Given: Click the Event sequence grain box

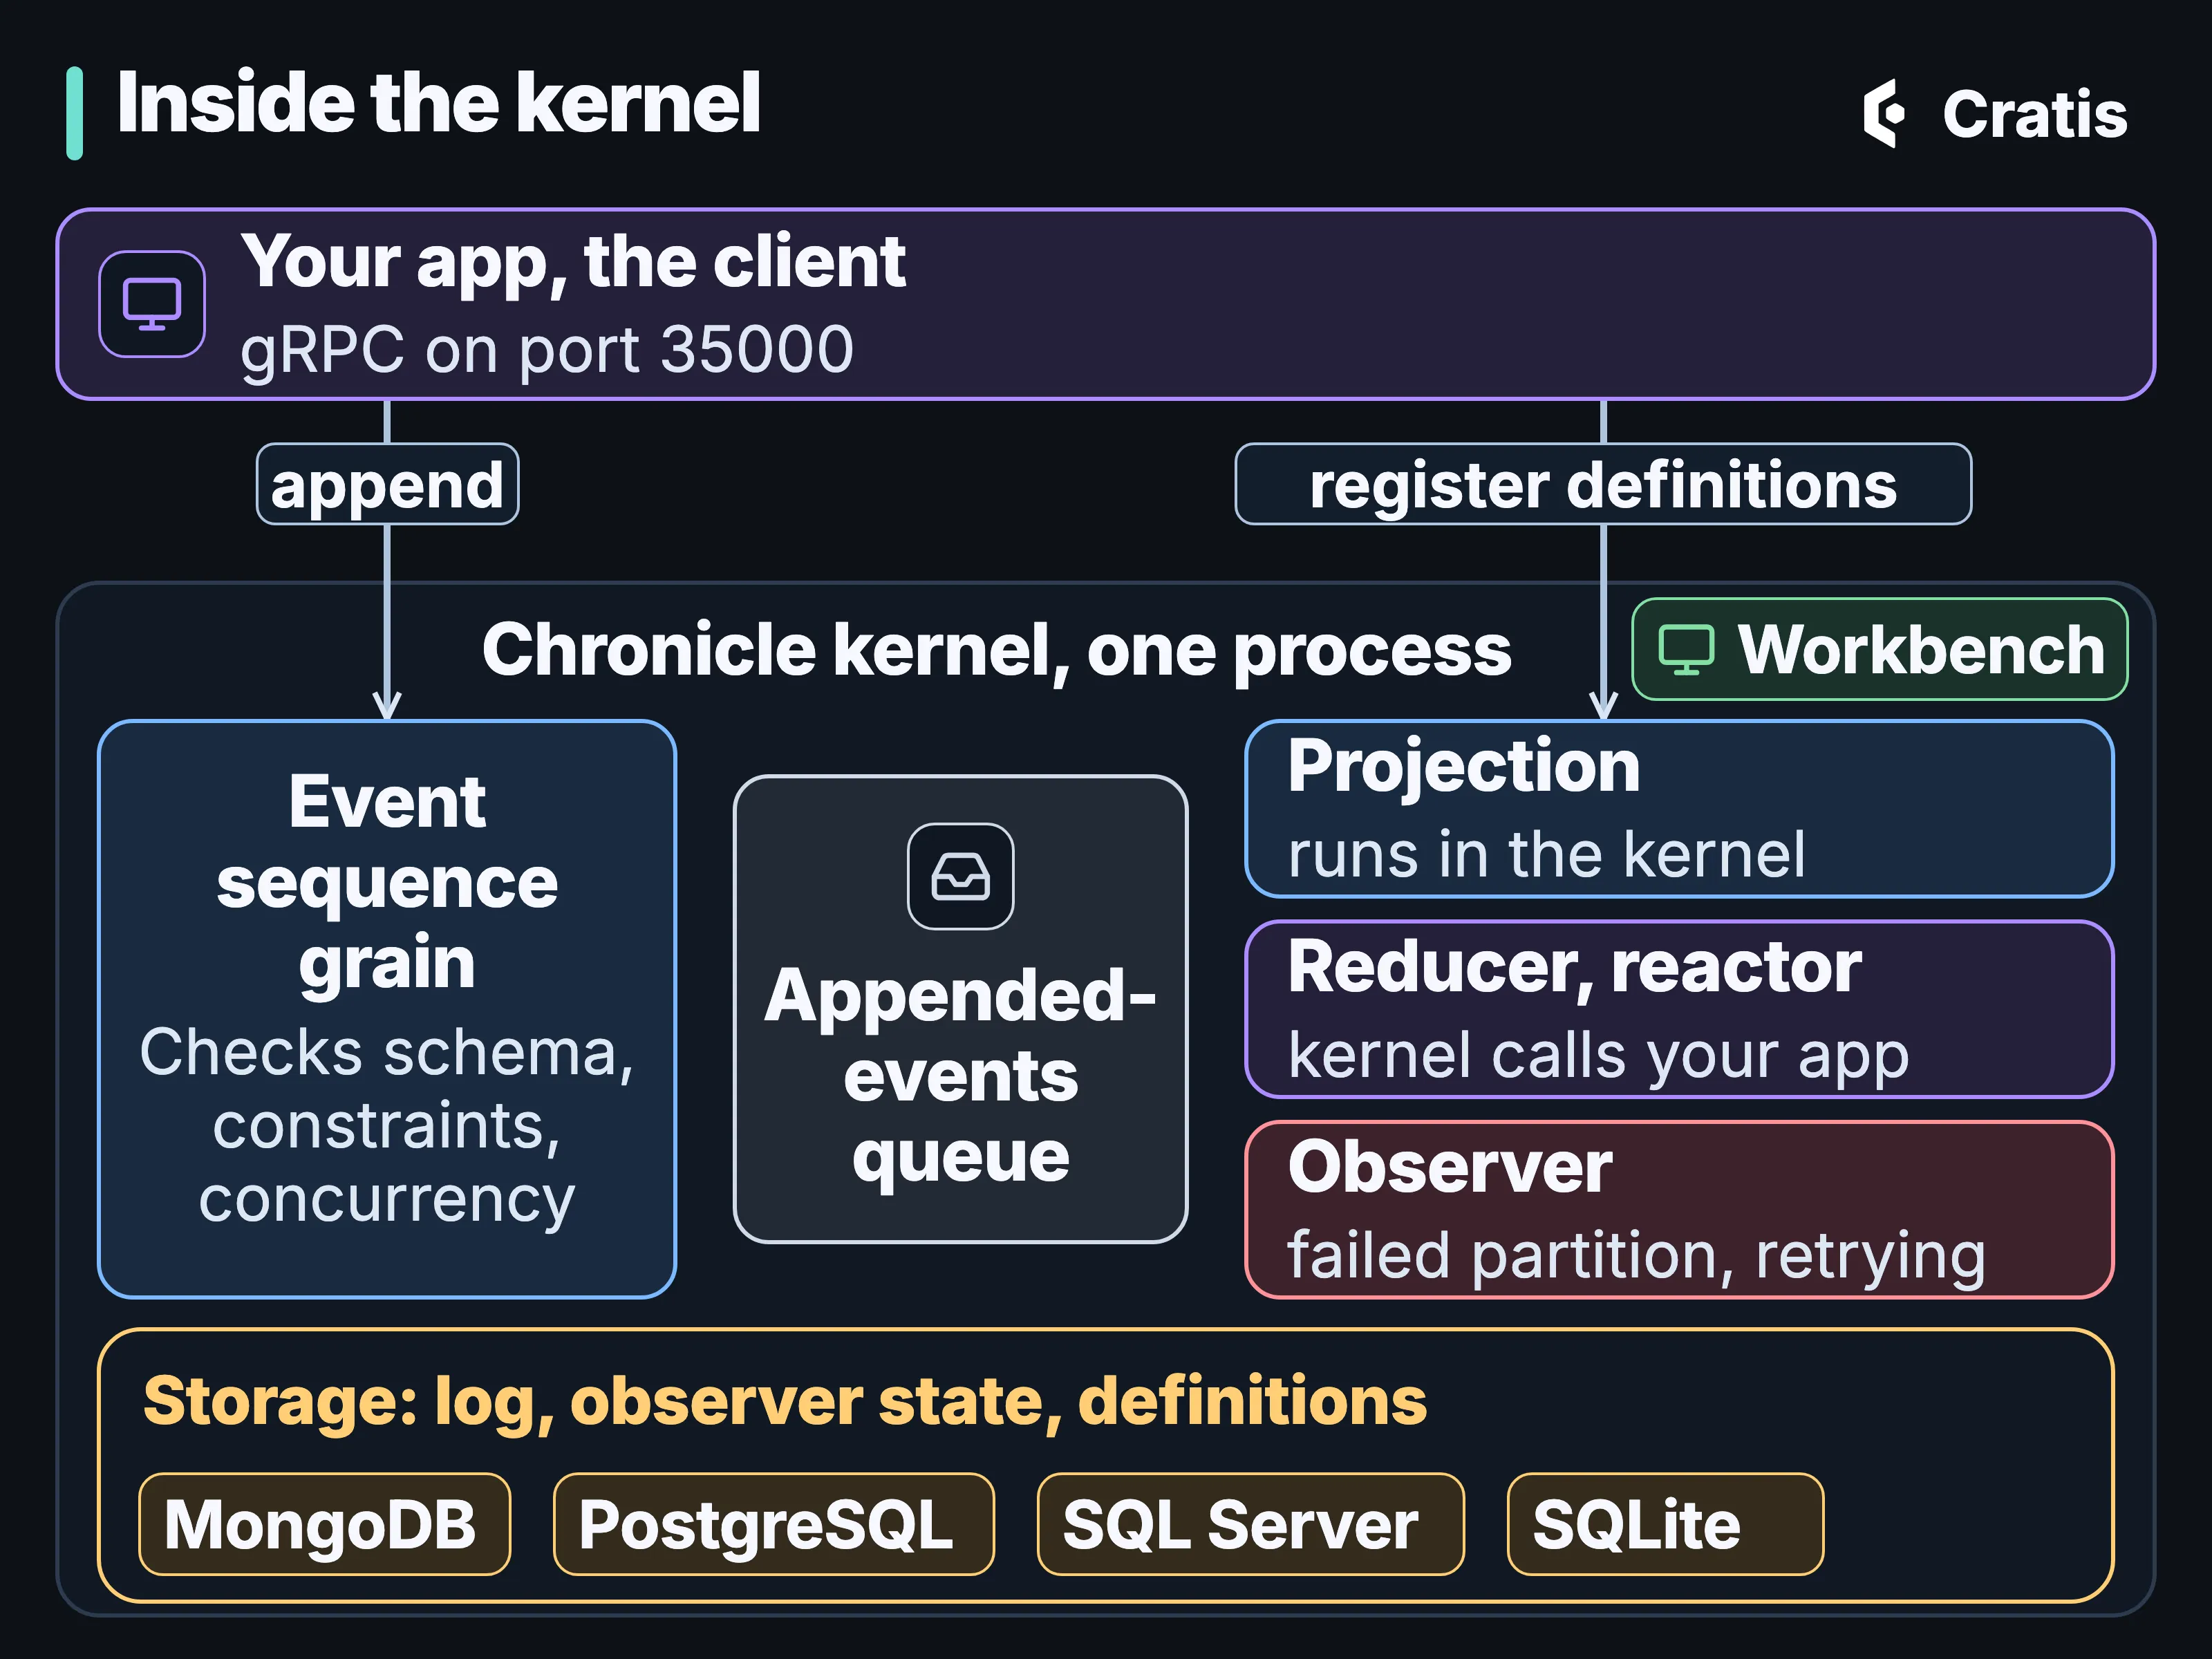Looking at the screenshot, I should (387, 1009).
